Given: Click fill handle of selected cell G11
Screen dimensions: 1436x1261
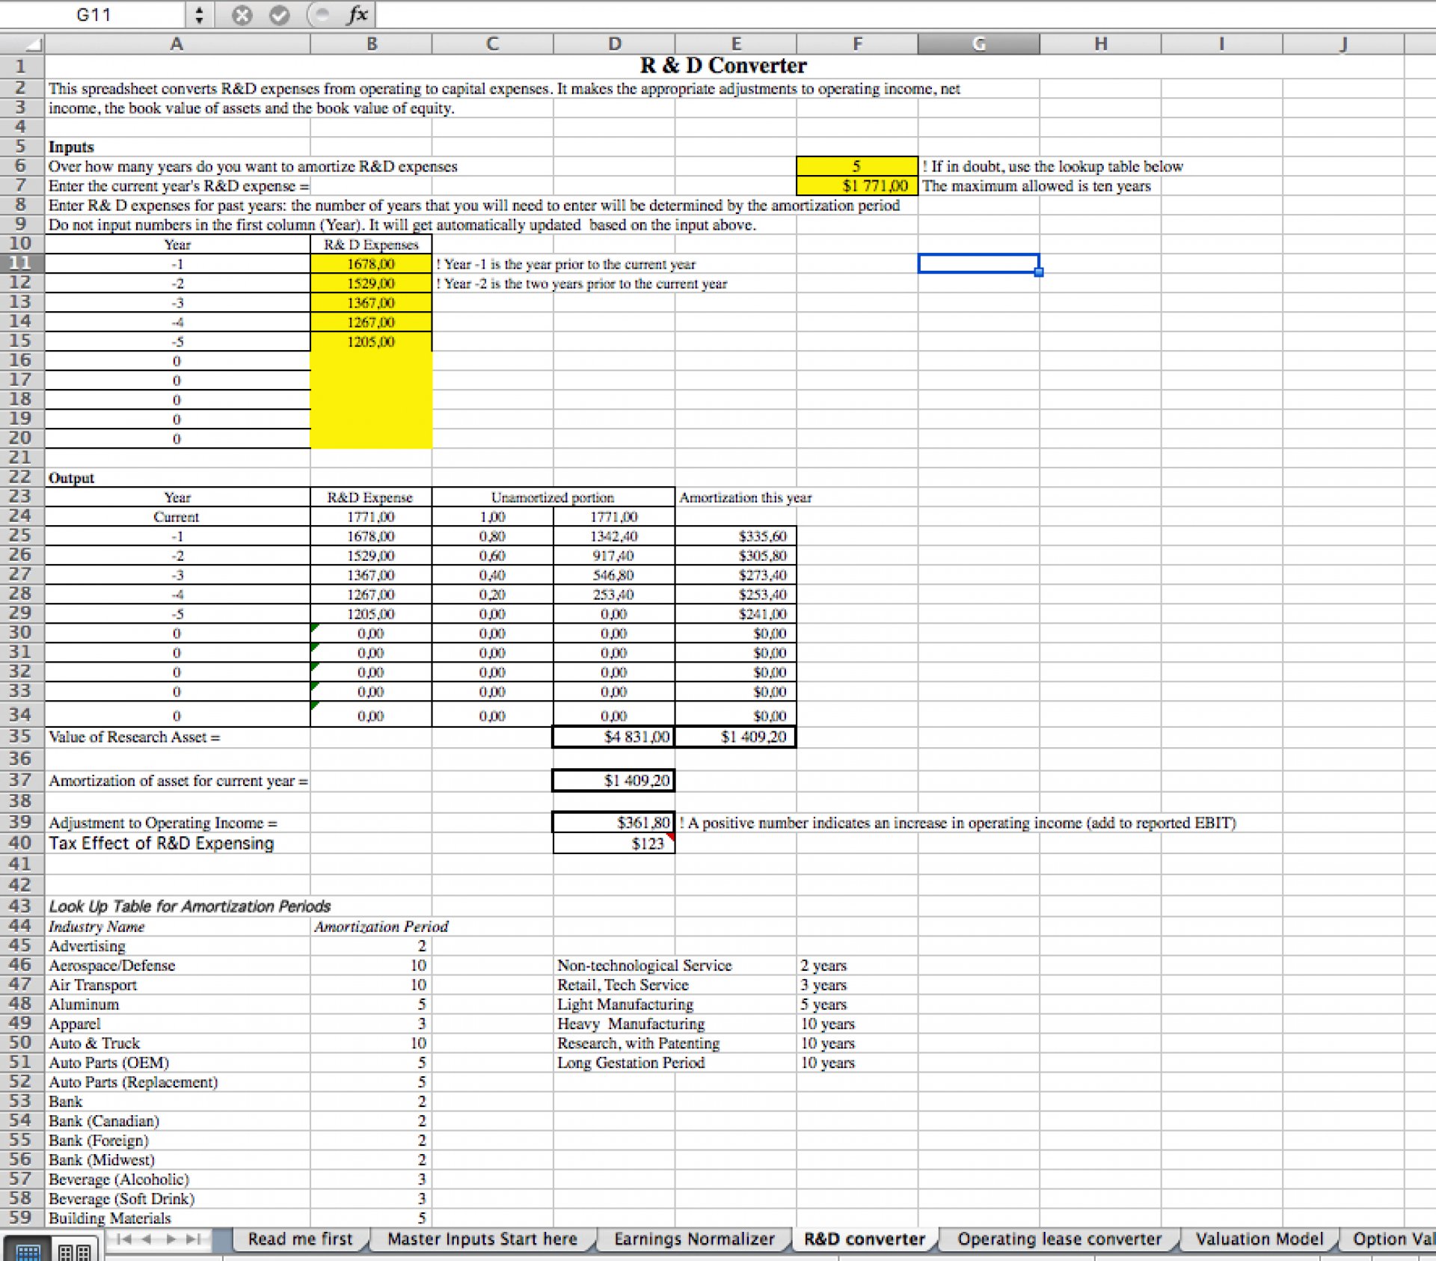Looking at the screenshot, I should 1039,272.
